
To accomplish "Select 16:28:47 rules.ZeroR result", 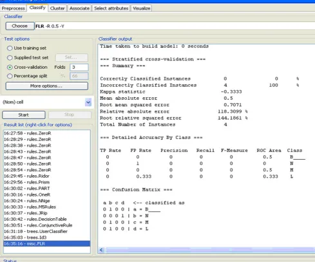I will click(47, 158).
